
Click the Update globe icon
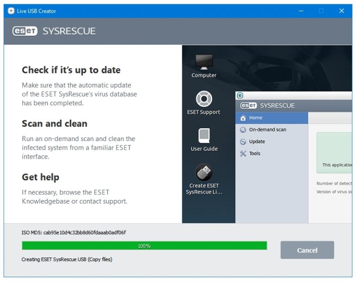tap(243, 141)
